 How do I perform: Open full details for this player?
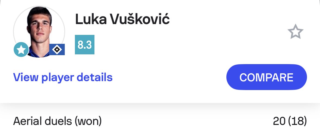coord(63,78)
